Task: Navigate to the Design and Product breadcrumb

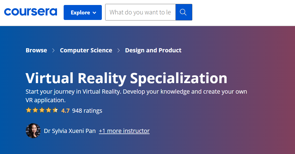Action: pos(153,50)
